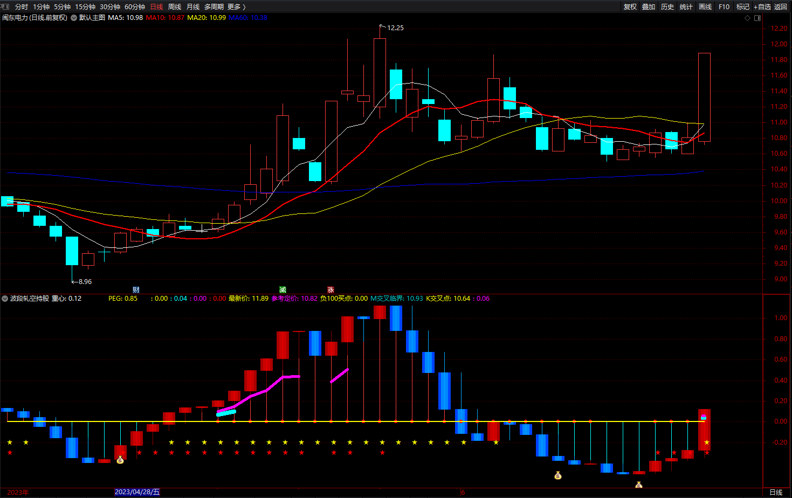Click the 默认主图 indicator label
The width and height of the screenshot is (792, 498).
coord(92,18)
